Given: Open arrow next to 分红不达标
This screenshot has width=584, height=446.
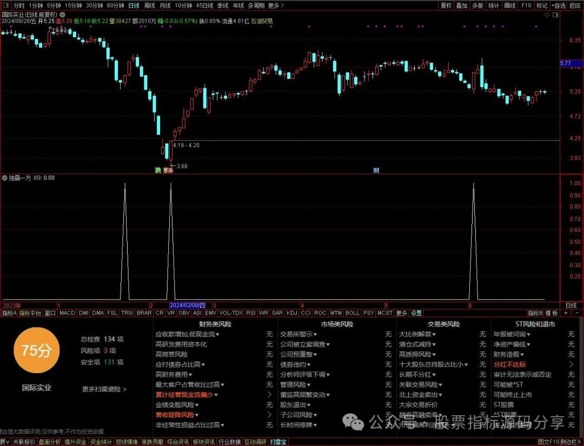Looking at the screenshot, I should (572, 364).
